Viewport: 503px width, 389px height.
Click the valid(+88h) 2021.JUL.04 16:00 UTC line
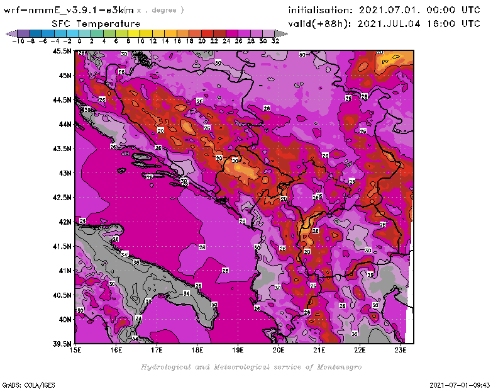384,23
